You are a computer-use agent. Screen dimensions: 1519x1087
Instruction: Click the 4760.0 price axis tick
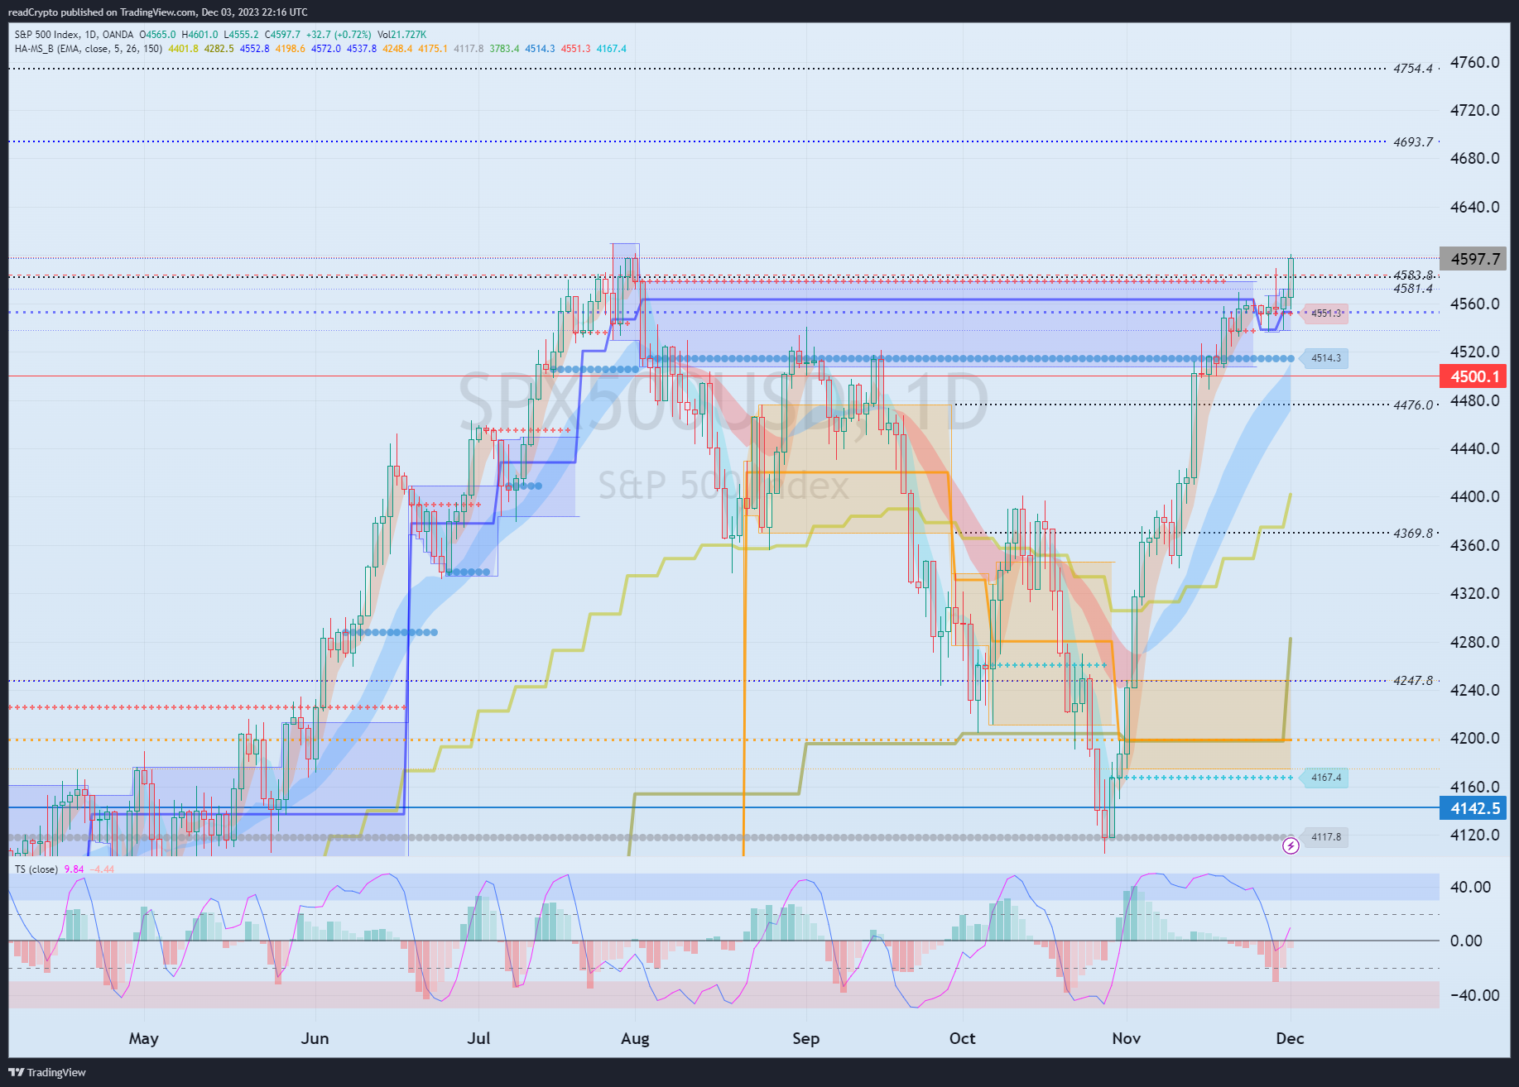1474,63
